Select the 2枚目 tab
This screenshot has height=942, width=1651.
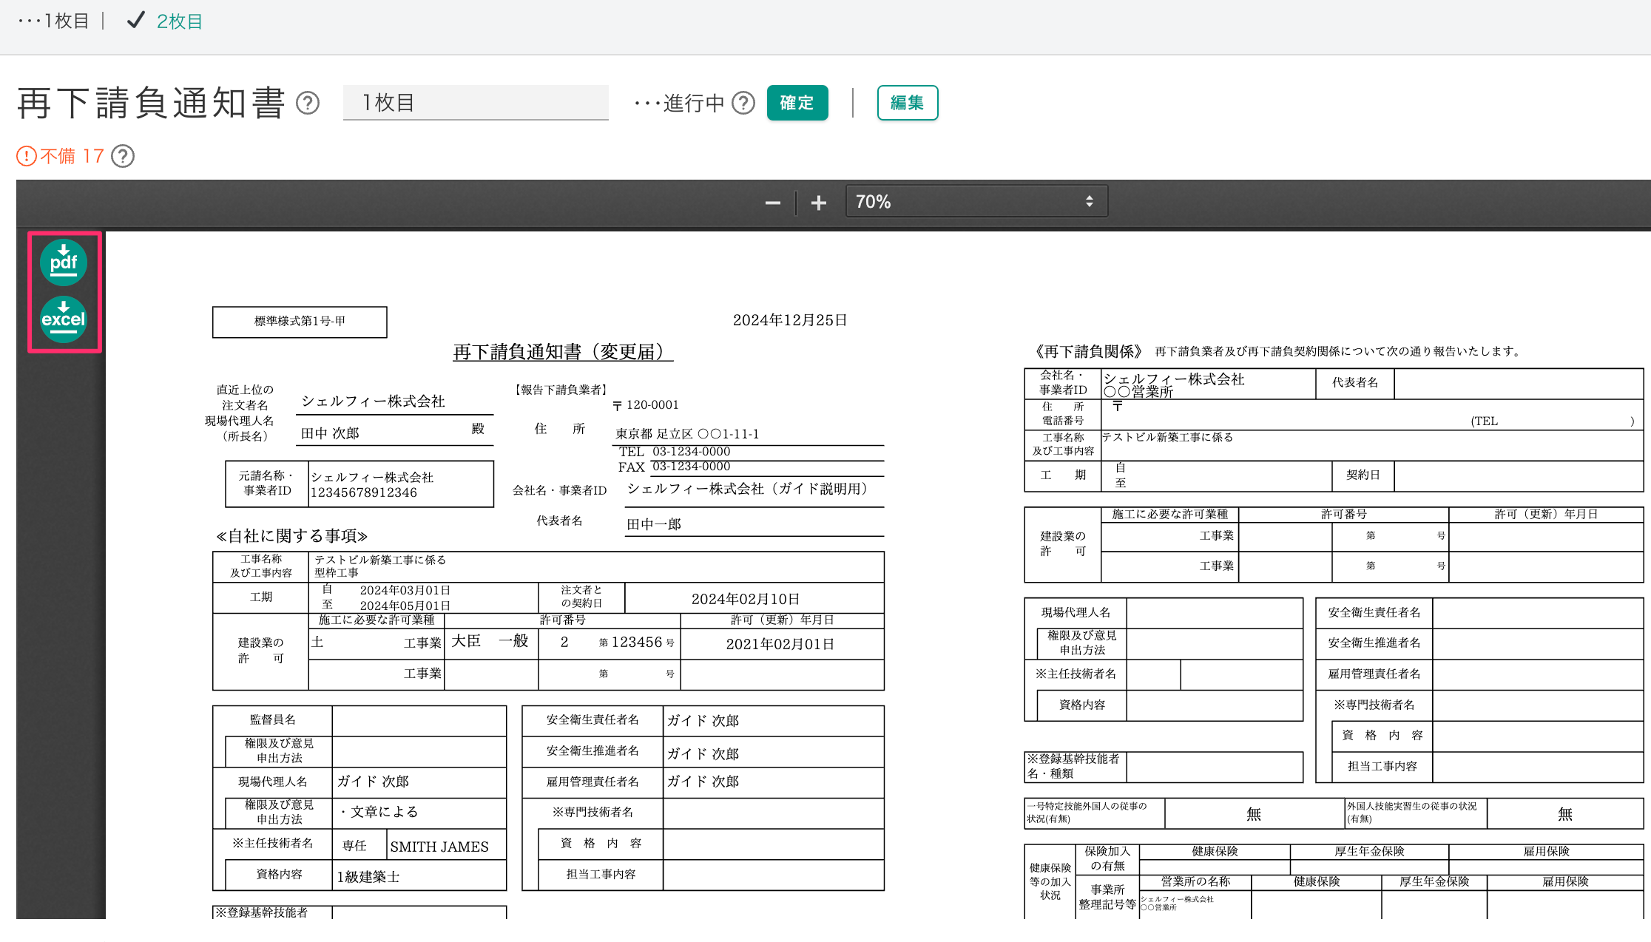pos(180,21)
